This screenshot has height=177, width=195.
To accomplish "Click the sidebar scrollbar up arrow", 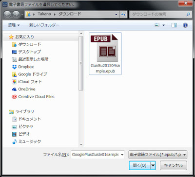I will [x=81, y=34].
